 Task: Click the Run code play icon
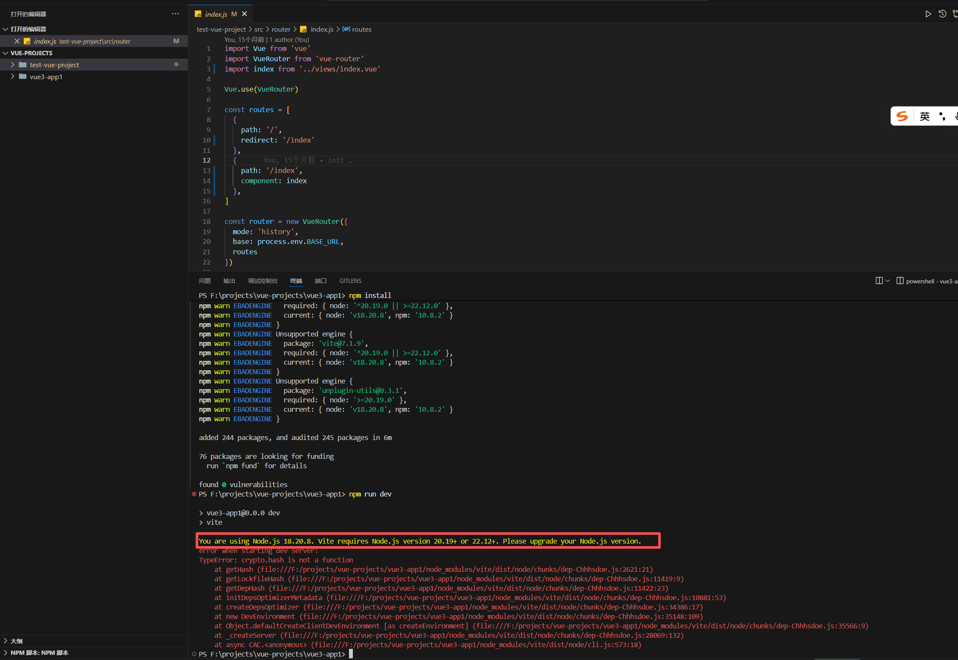928,14
